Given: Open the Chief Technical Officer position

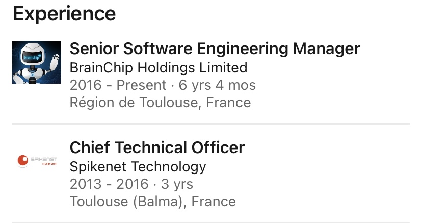Looking at the screenshot, I should click(x=157, y=148).
